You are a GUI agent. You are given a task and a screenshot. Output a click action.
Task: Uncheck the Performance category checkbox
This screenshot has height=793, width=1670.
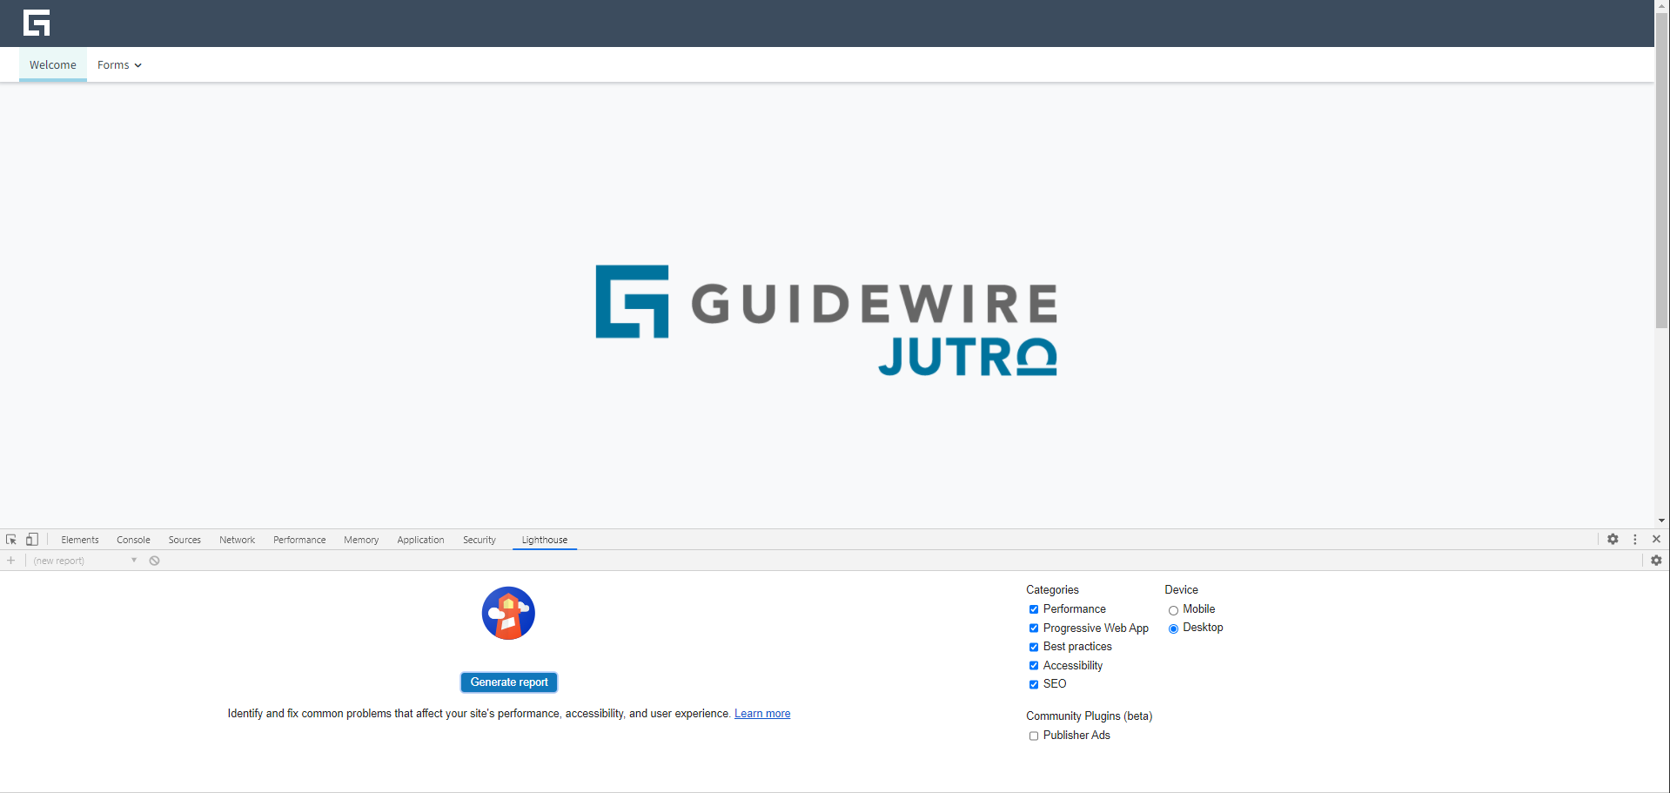(1034, 609)
